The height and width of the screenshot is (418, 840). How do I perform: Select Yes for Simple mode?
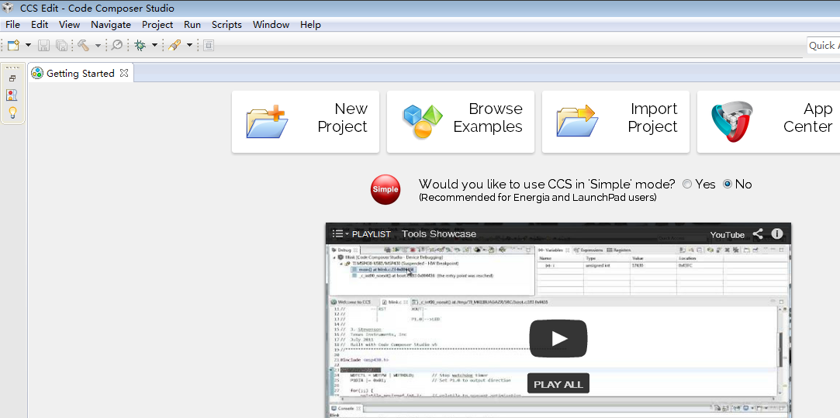point(687,185)
